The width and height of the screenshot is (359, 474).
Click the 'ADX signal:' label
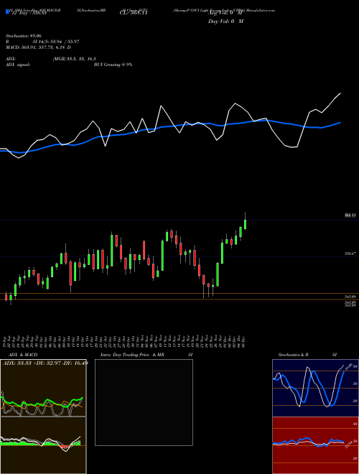18,65
